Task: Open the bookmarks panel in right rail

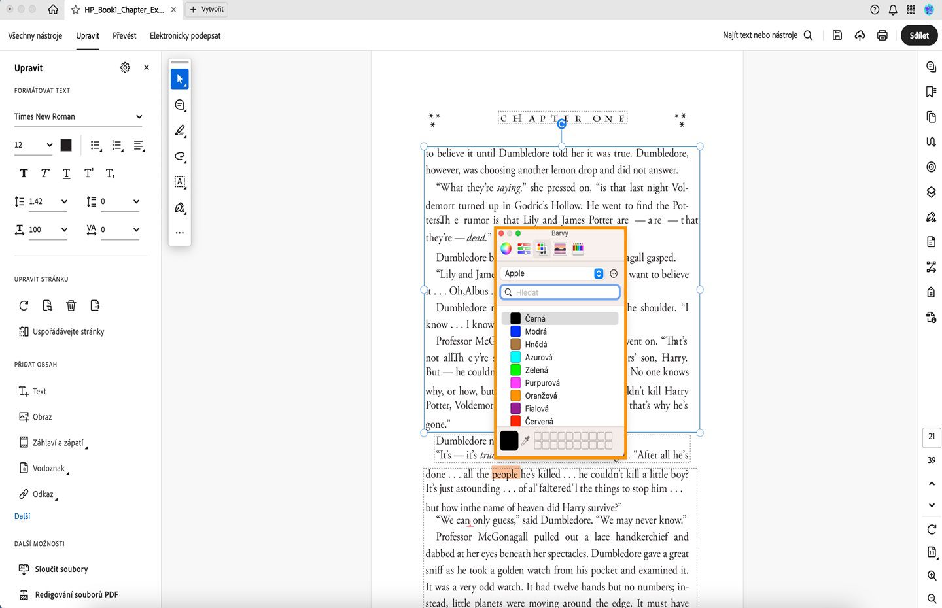Action: (x=932, y=92)
